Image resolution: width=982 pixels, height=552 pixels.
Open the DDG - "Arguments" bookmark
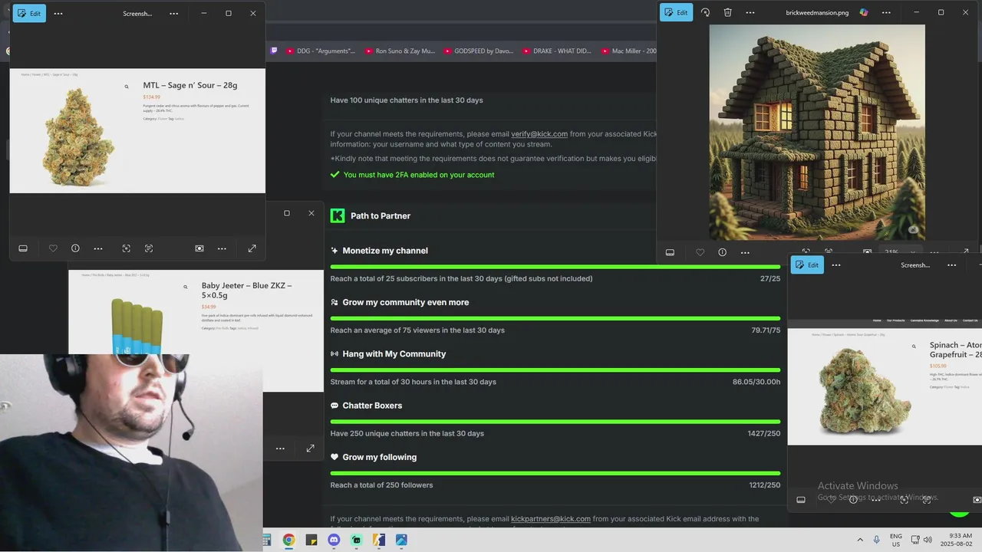click(x=321, y=51)
